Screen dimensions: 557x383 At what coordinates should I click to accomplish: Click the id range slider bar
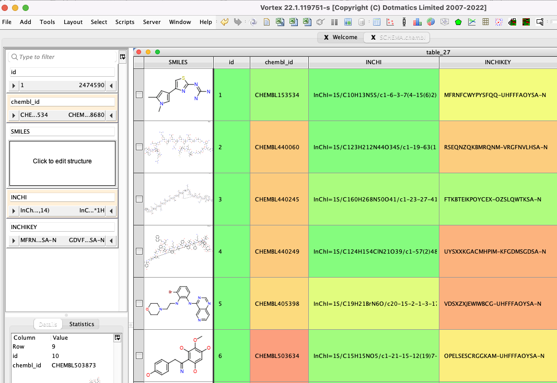coord(62,86)
